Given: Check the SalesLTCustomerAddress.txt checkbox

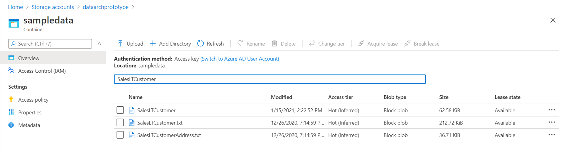Looking at the screenshot, I should [120, 135].
